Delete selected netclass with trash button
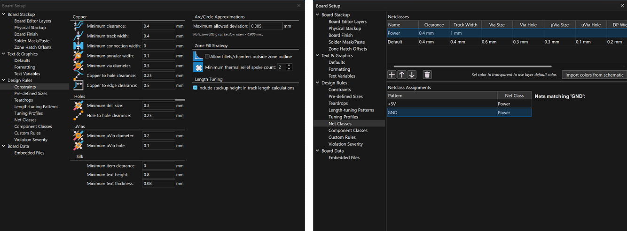Image resolution: width=627 pixels, height=231 pixels. (427, 75)
